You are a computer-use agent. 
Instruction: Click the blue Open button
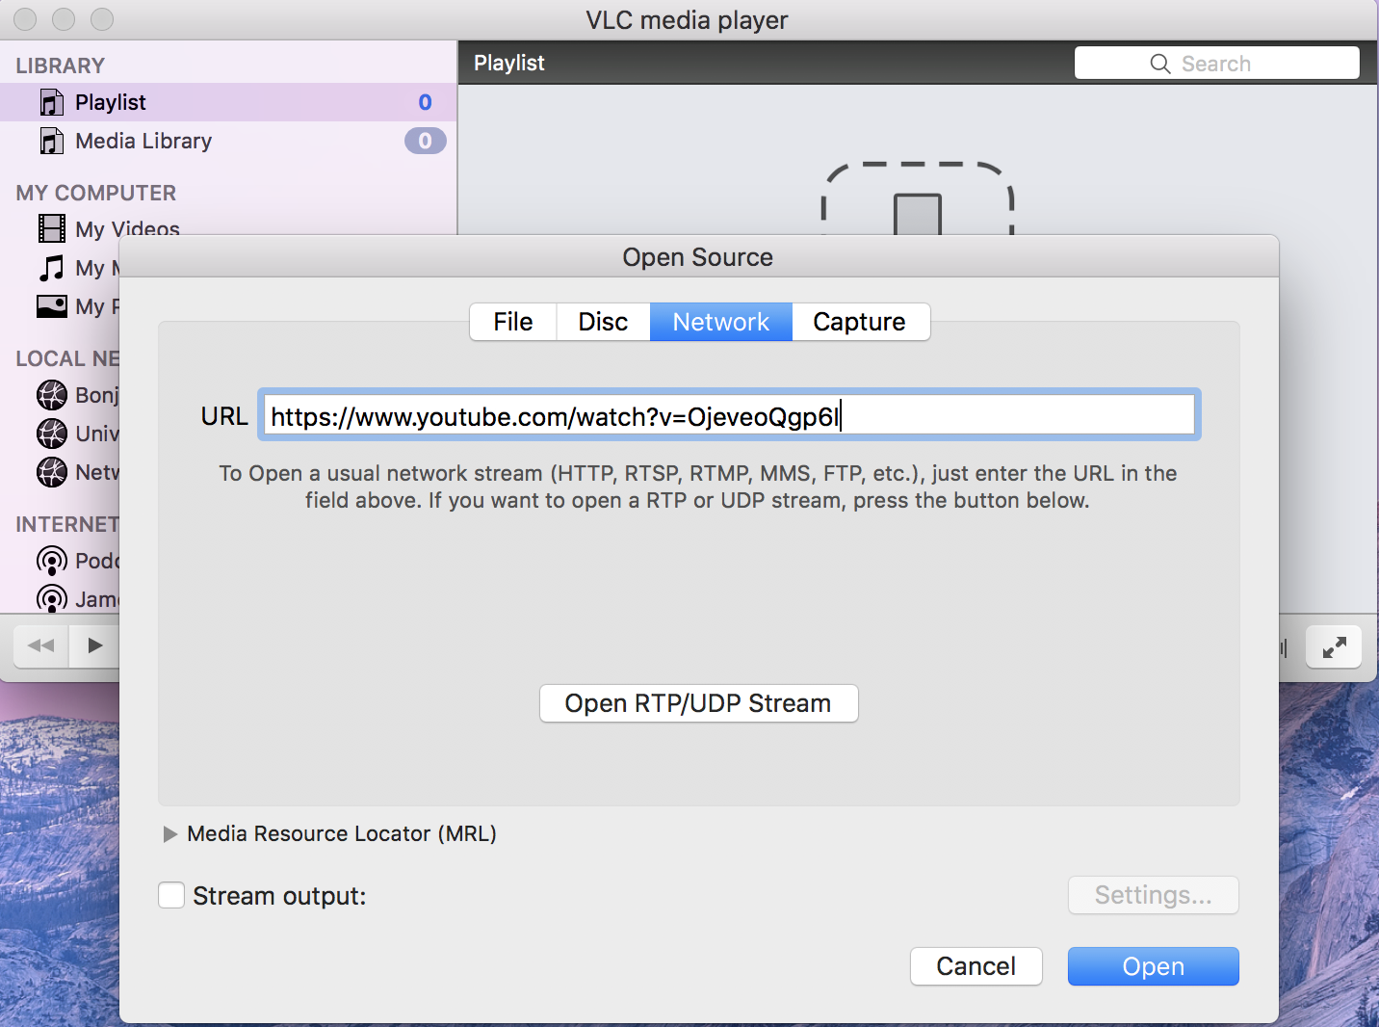tap(1153, 966)
